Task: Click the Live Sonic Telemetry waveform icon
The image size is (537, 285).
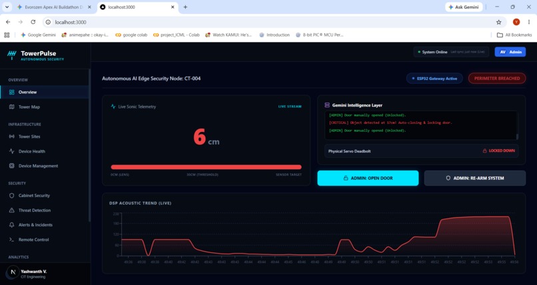Action: (113, 107)
